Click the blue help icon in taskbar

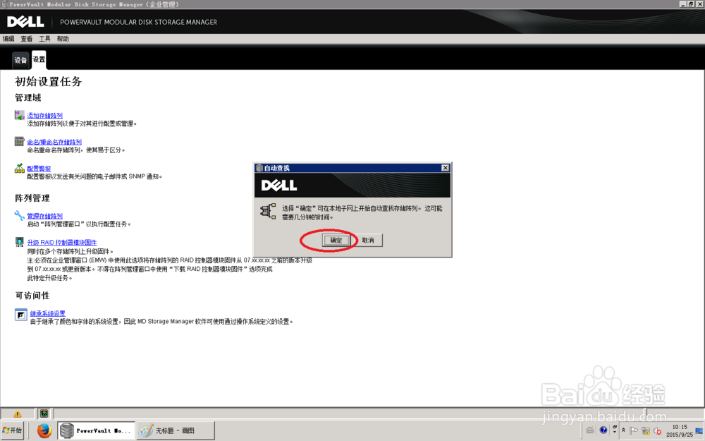click(x=603, y=430)
